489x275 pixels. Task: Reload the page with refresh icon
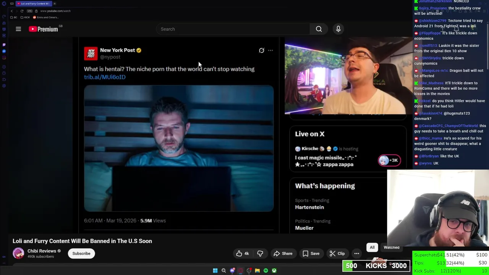click(x=22, y=11)
